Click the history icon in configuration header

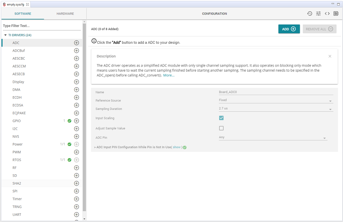[310, 14]
